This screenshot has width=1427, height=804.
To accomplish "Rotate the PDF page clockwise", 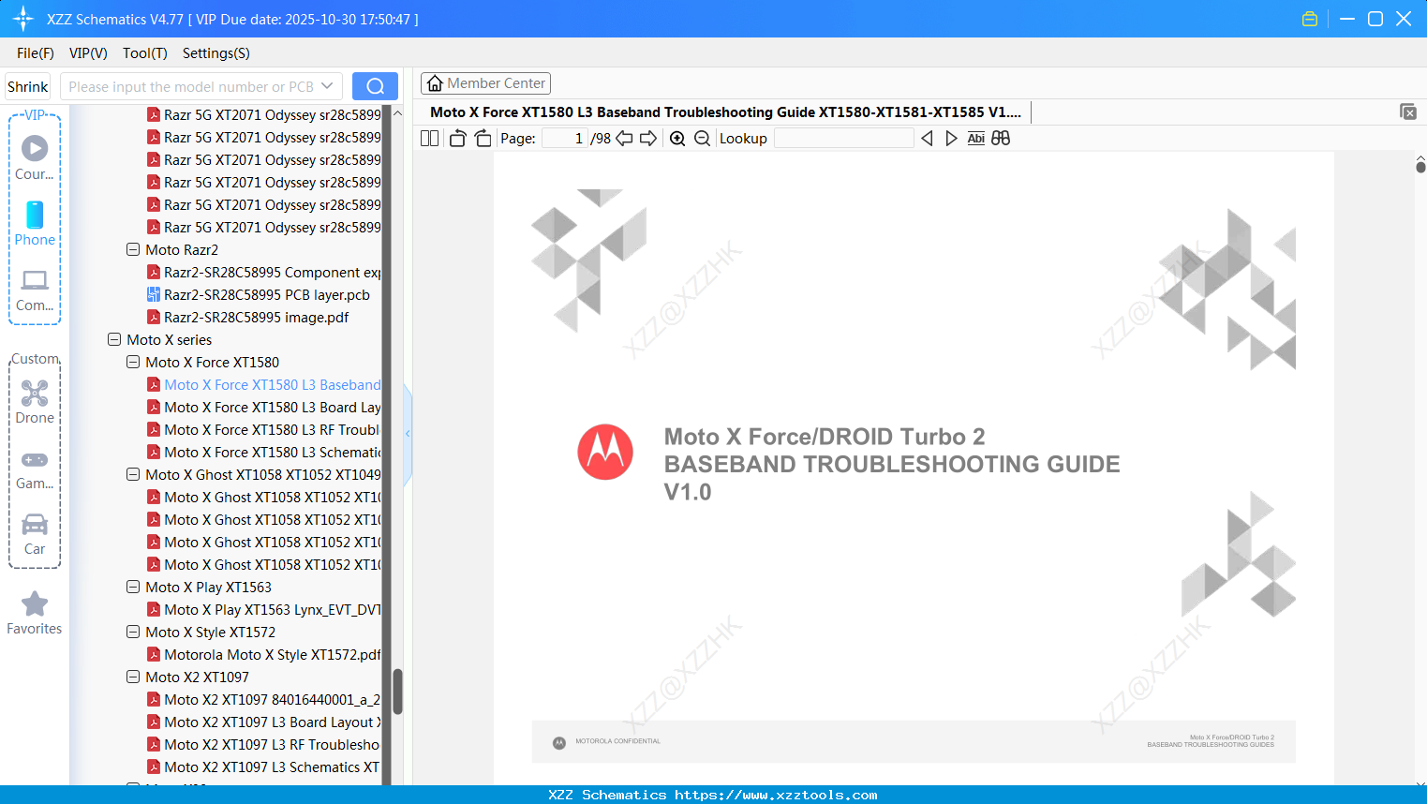I will [x=482, y=137].
